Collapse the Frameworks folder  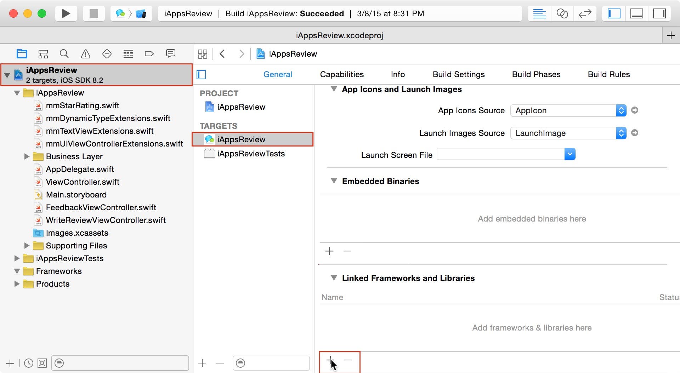coord(17,271)
